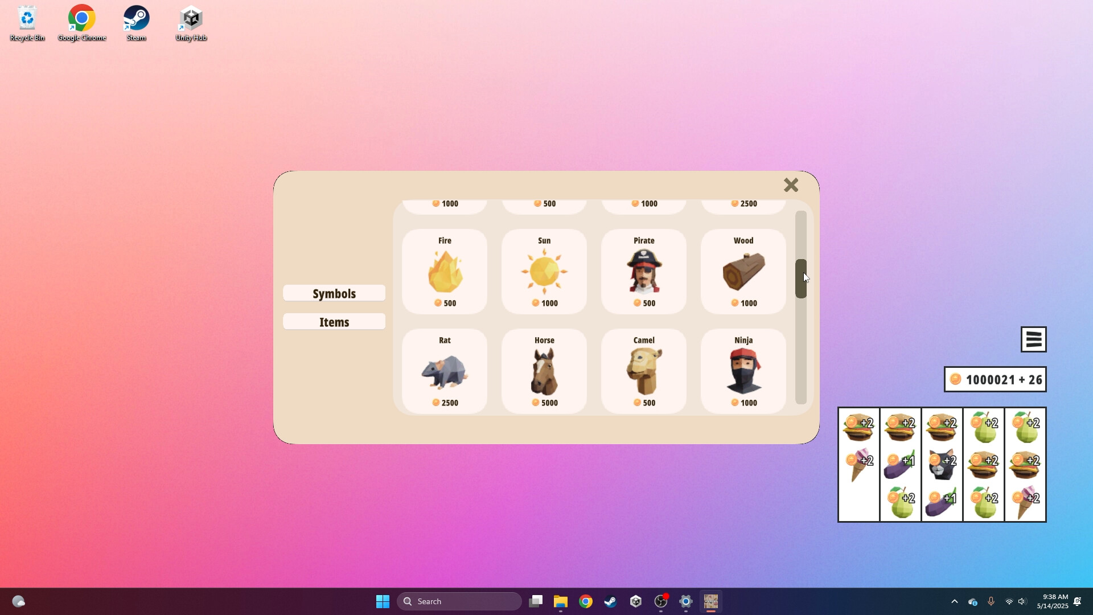This screenshot has height=615, width=1093.
Task: Click the burger in the top-left grid cell
Action: pyautogui.click(x=858, y=427)
